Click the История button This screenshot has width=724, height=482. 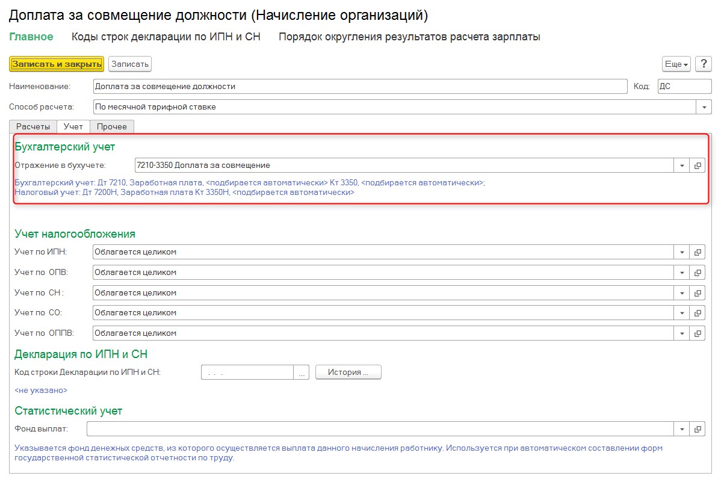[348, 372]
